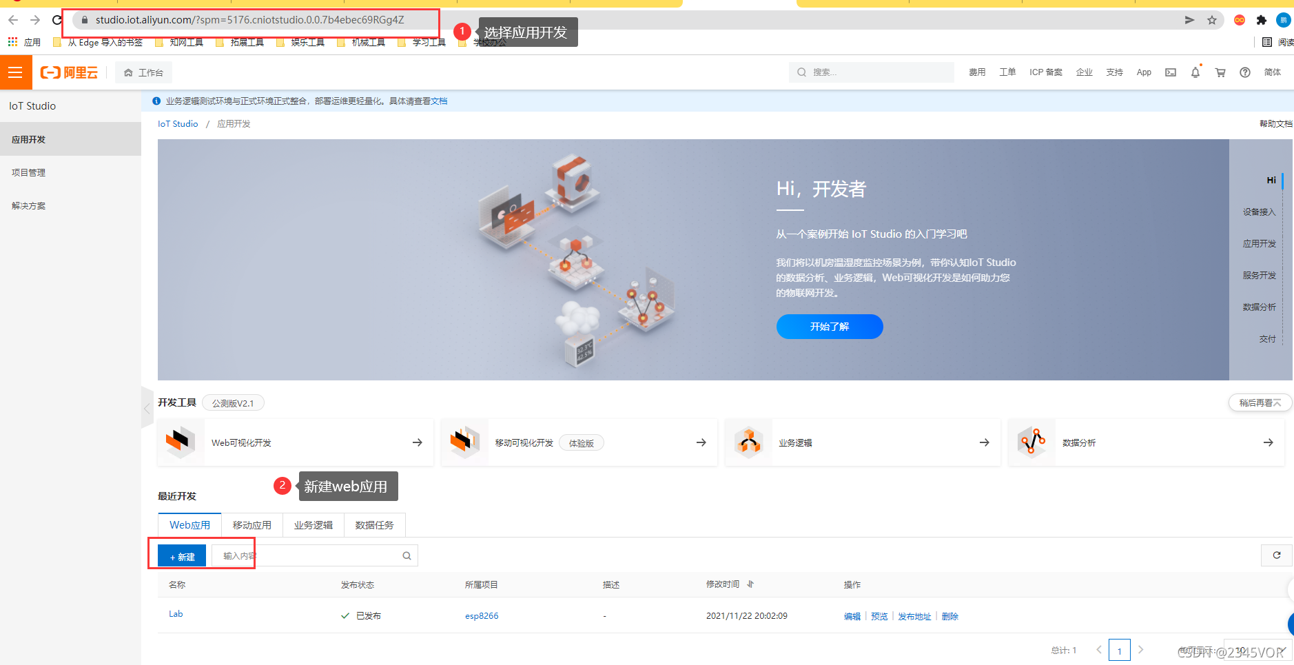Select 项目管理 in the sidebar

point(70,172)
